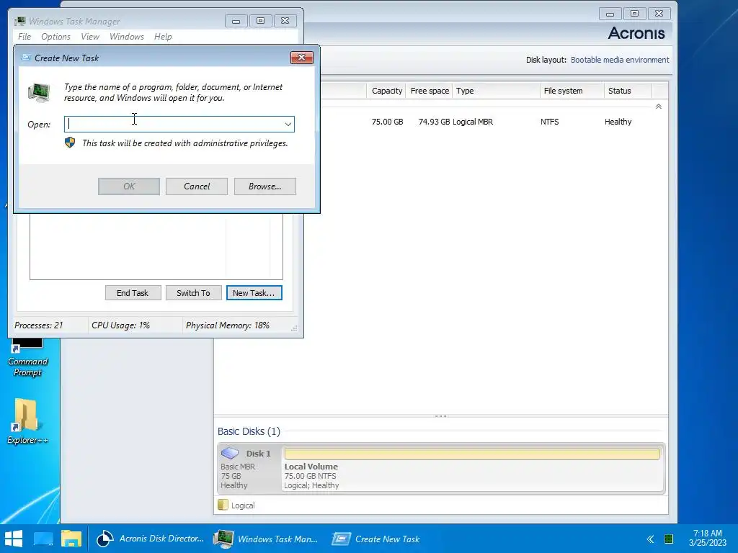
Task: Select the 75.00 GB capacity cell
Action: coord(387,122)
